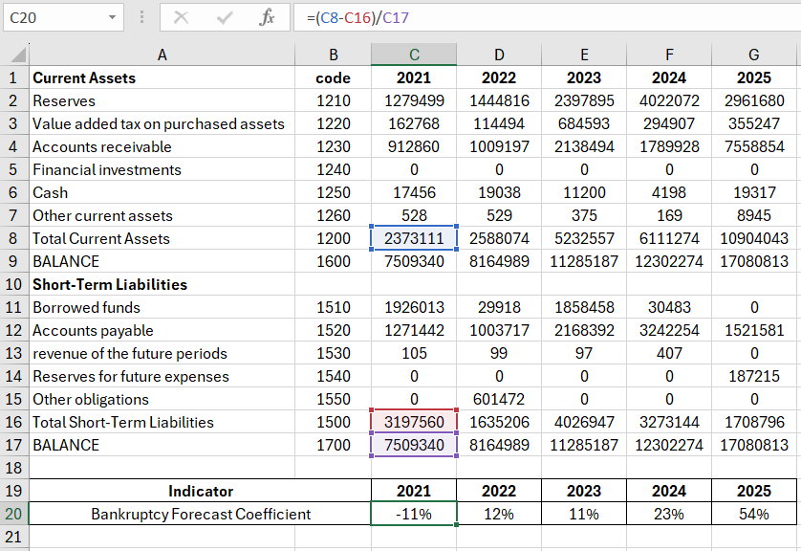Viewport: 801px width, 551px height.
Task: Select the column A header
Action: pyautogui.click(x=162, y=55)
